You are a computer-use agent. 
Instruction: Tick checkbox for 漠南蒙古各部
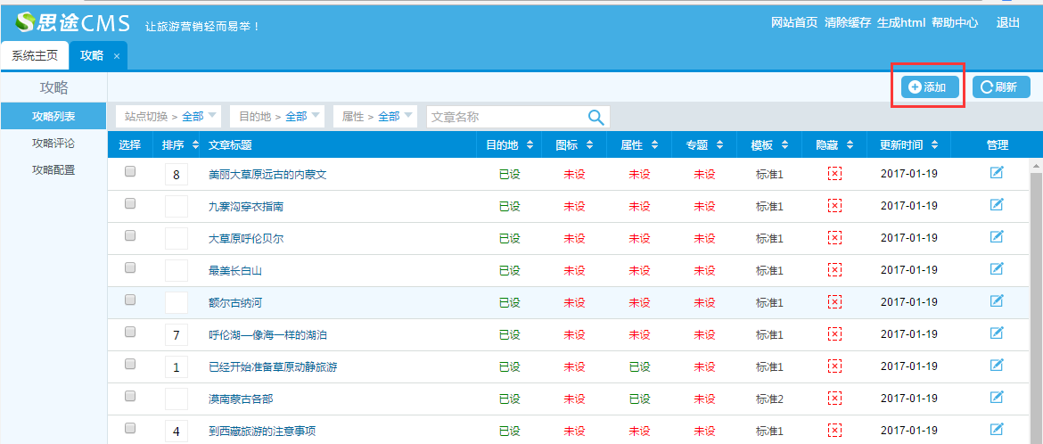[130, 397]
